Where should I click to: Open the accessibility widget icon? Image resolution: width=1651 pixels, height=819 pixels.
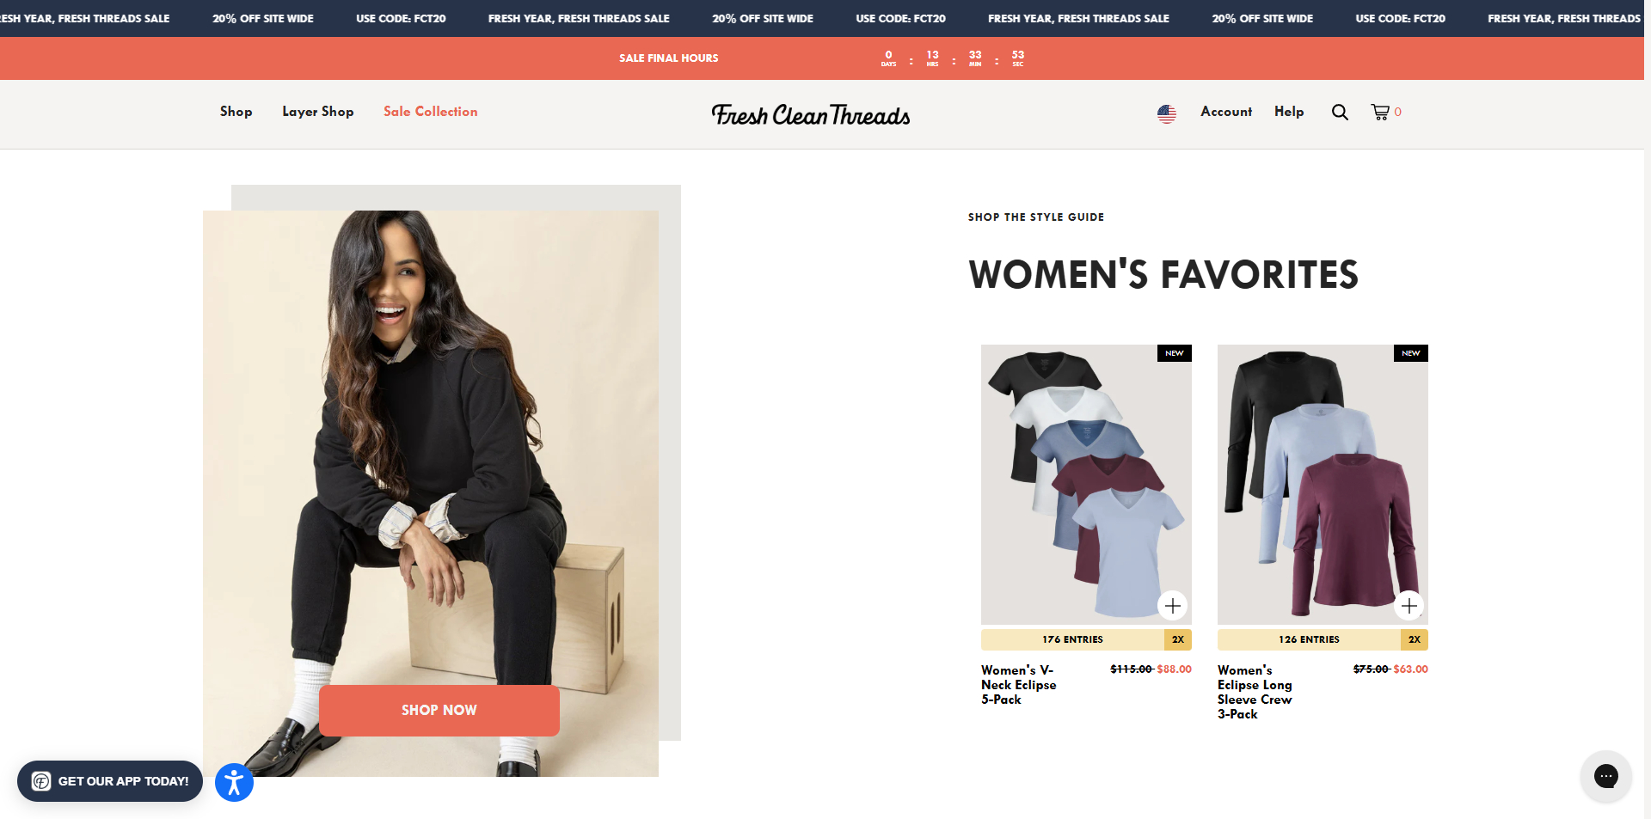click(x=234, y=783)
